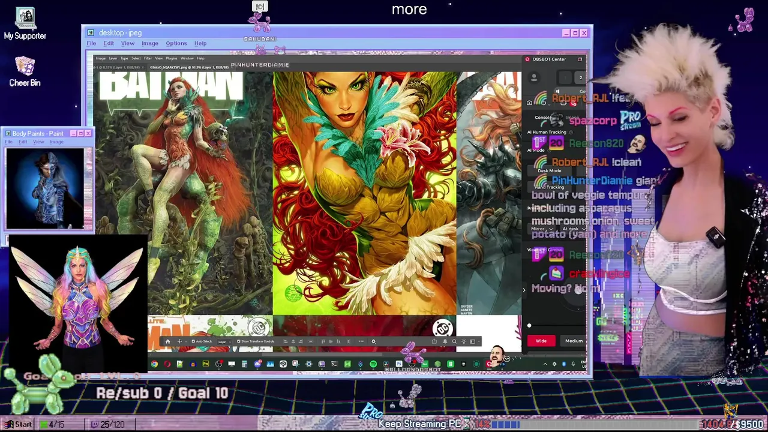Click the Medium view button in OBSBOT
The height and width of the screenshot is (432, 768).
[574, 341]
